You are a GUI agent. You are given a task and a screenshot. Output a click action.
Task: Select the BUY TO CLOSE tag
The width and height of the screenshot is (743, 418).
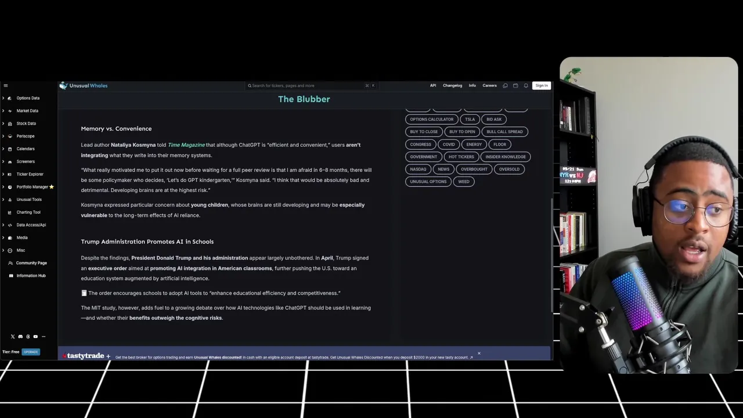[424, 132]
